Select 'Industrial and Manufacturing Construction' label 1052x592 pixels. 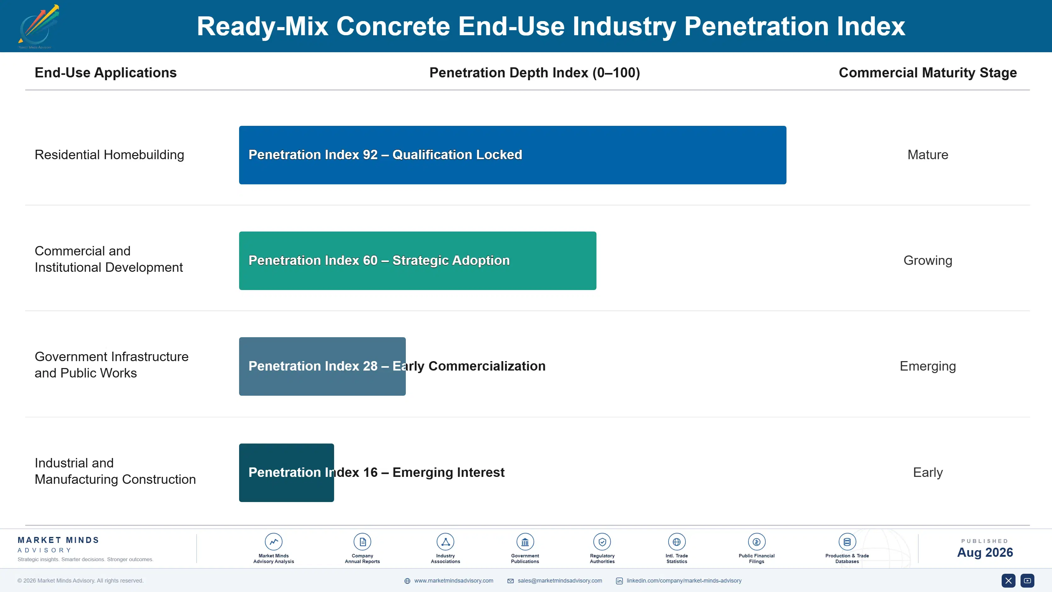tap(115, 471)
